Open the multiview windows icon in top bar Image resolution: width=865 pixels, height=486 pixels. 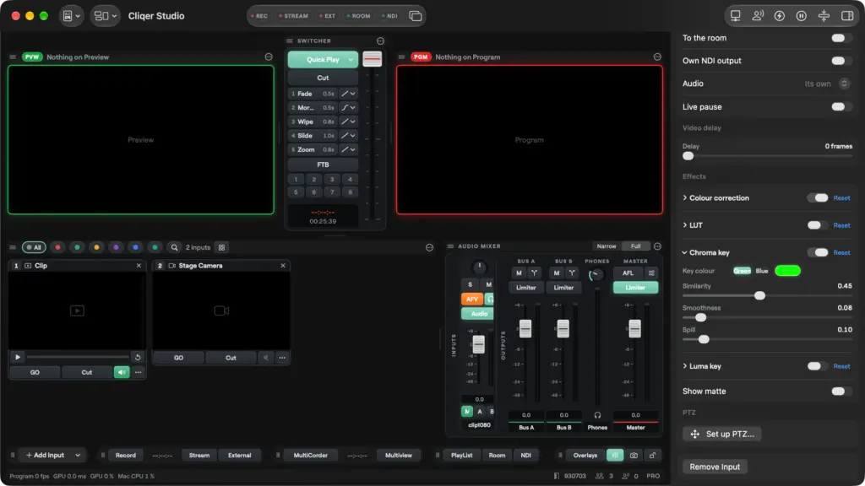tap(416, 16)
